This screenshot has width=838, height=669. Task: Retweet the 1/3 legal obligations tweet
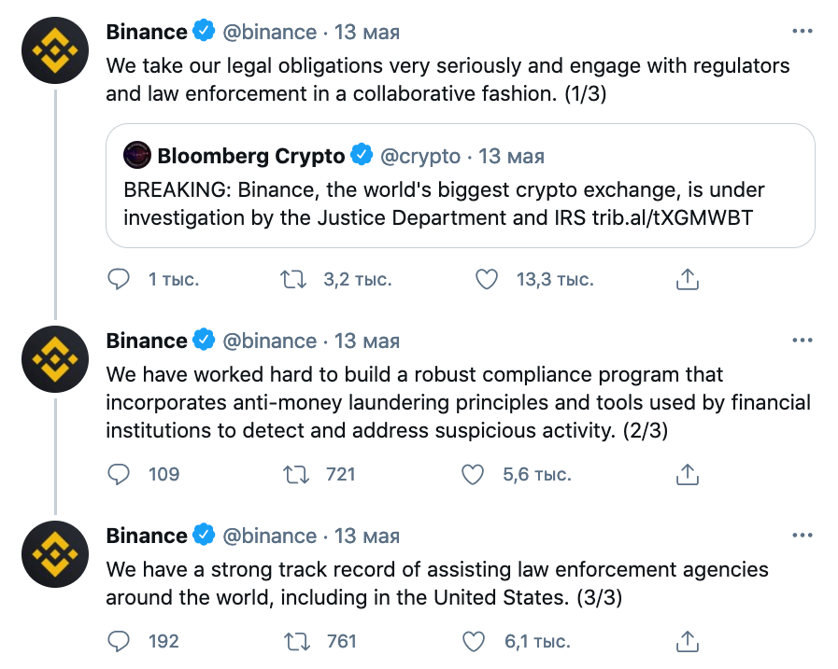293,279
